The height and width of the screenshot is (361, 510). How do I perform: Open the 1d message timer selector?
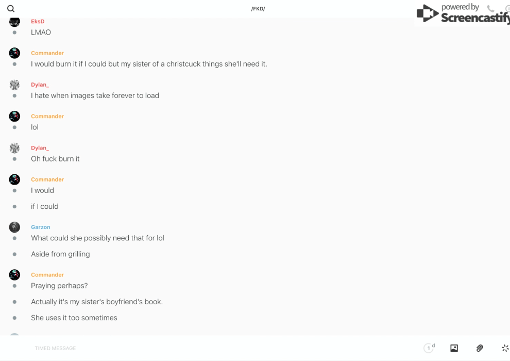click(x=429, y=348)
